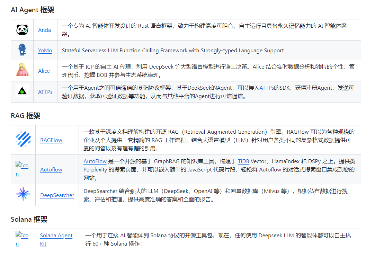Open the AutoFlow link in description

95,162
